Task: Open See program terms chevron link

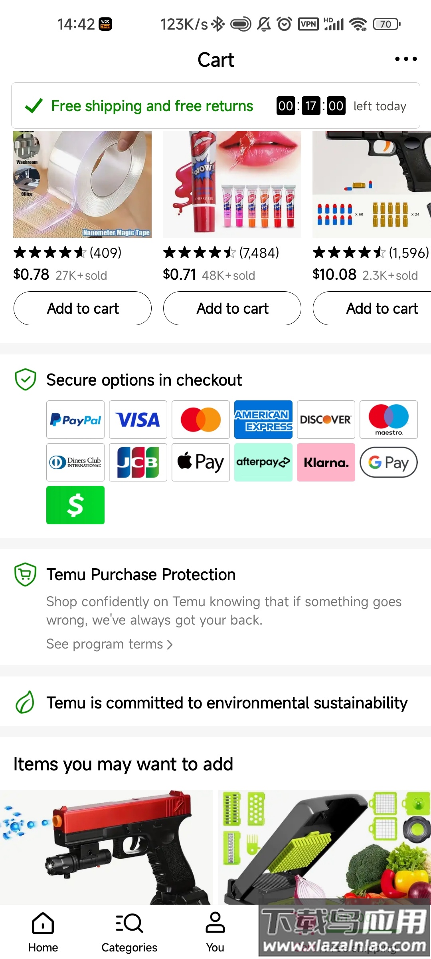Action: point(109,644)
